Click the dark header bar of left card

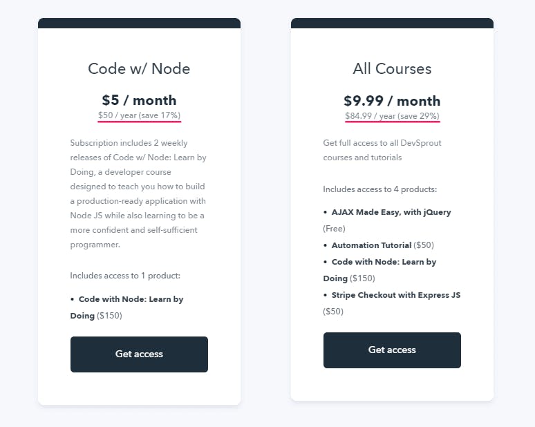[x=139, y=23]
